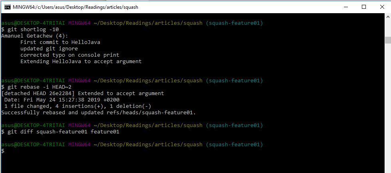391x173 pixels.
Task: Click the scrollbar up arrow
Action: point(388,17)
